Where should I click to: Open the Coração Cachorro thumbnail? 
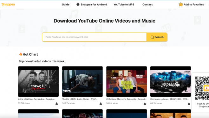point(38,81)
